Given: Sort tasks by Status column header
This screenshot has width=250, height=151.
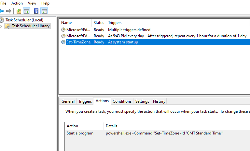Looking at the screenshot, I should (x=99, y=23).
